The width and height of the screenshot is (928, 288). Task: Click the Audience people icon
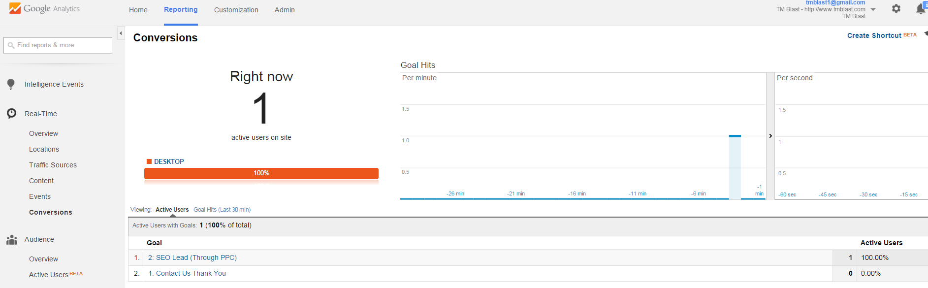click(x=11, y=240)
